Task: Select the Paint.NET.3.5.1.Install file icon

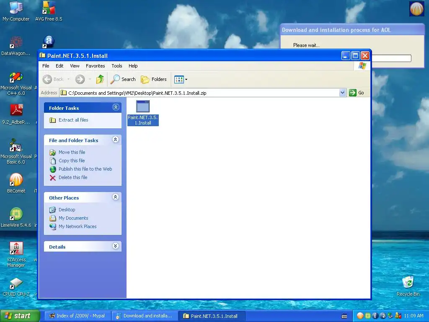Action: 143,112
